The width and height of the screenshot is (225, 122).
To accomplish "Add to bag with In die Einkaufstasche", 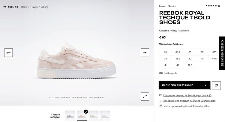I will (x=184, y=85).
